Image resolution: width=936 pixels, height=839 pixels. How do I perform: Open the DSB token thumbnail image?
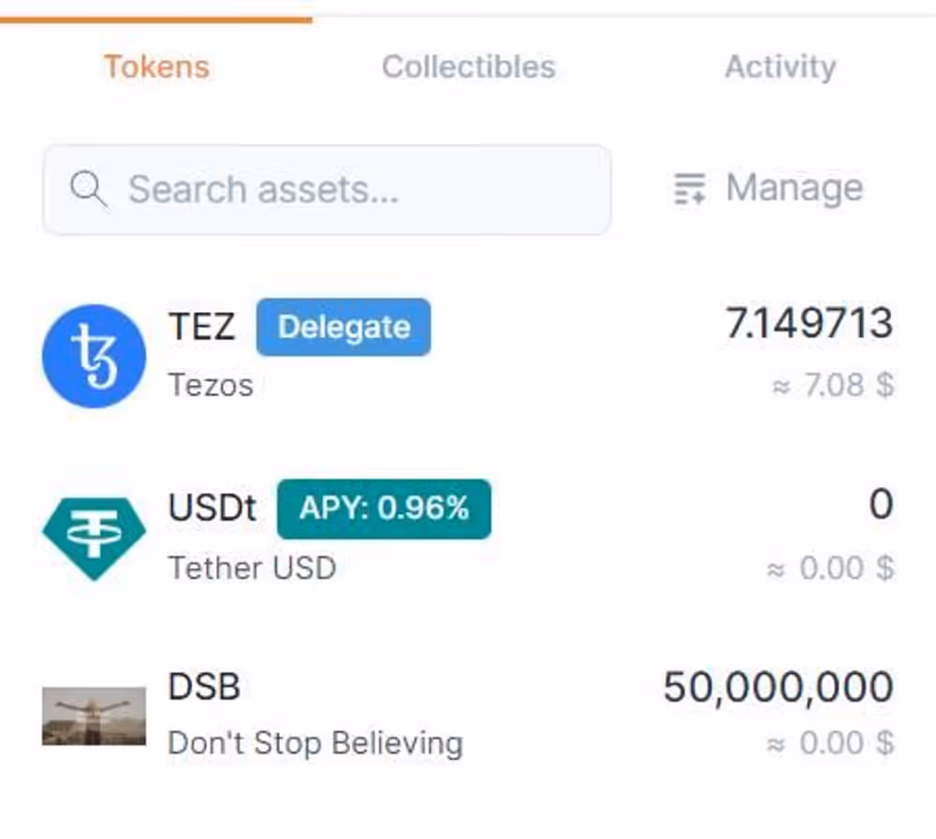tap(91, 714)
